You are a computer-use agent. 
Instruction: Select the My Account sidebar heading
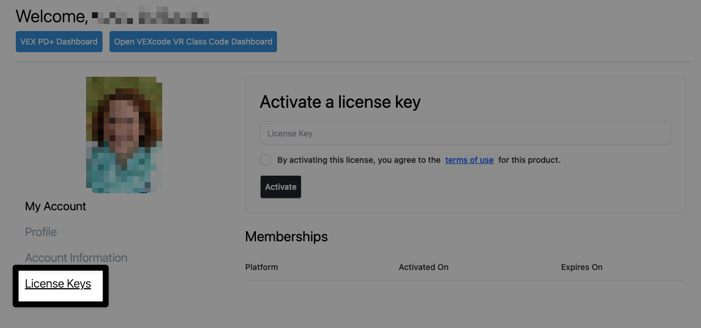tap(56, 206)
